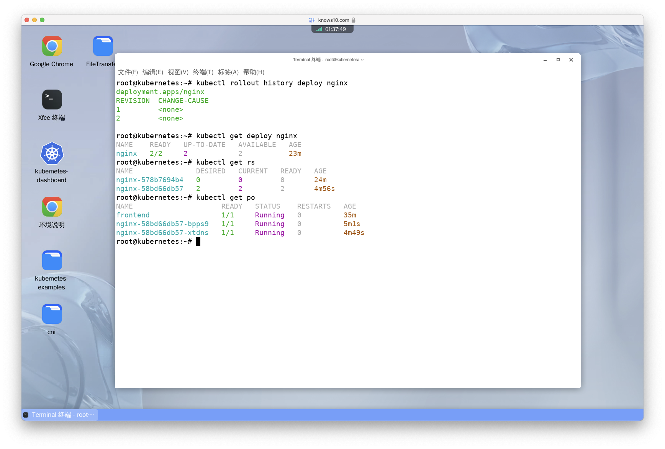Click the REVISION column header

[133, 101]
